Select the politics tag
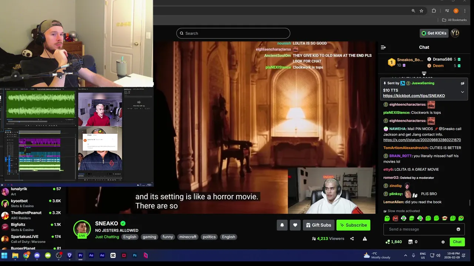The width and height of the screenshot is (474, 266). pos(209,237)
